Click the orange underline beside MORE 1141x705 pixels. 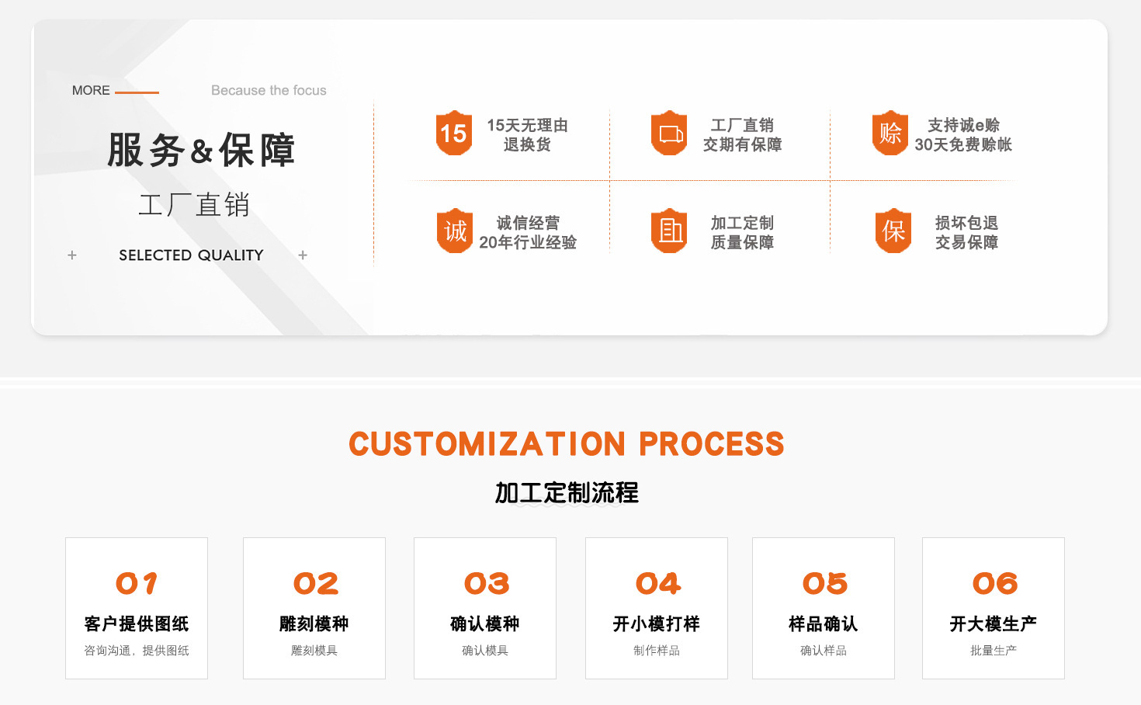tap(137, 92)
